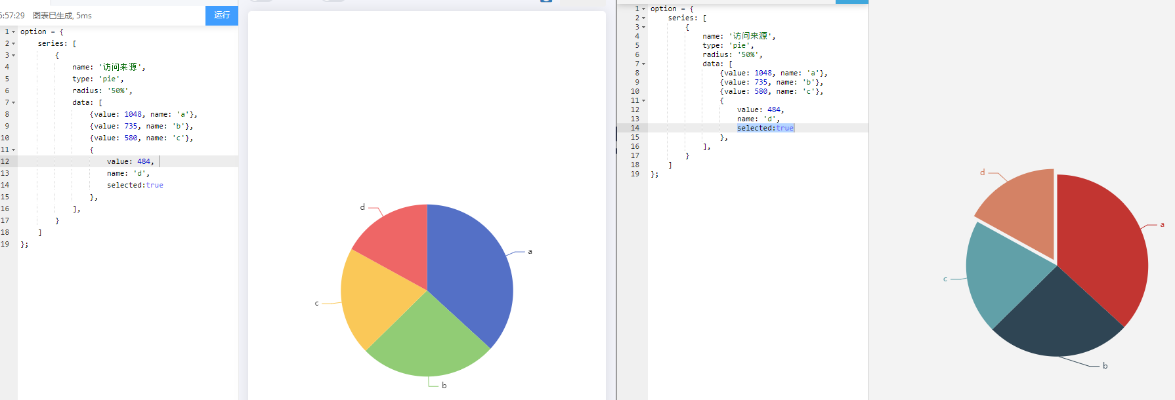Click "name: 'd'," in the right editor
This screenshot has width=1175, height=400.
pyautogui.click(x=759, y=119)
